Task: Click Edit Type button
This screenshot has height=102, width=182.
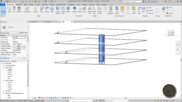Action: point(24,33)
